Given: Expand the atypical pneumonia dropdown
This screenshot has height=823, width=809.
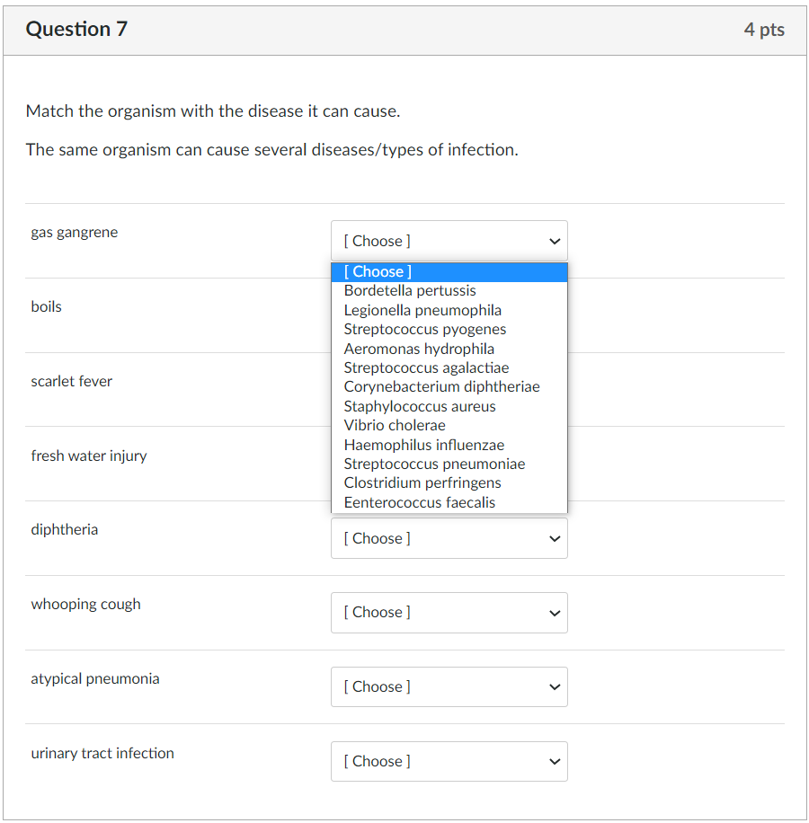Looking at the screenshot, I should coord(449,687).
